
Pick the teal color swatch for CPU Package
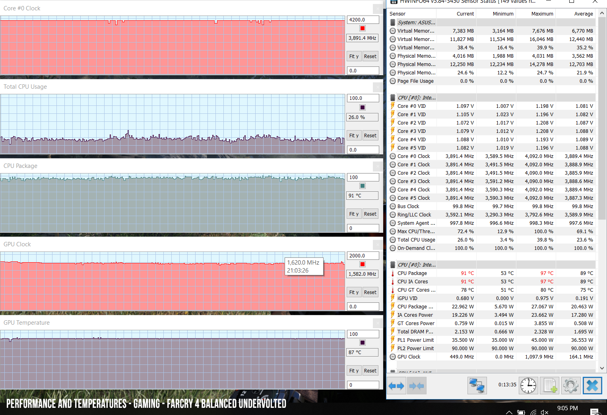tap(363, 186)
